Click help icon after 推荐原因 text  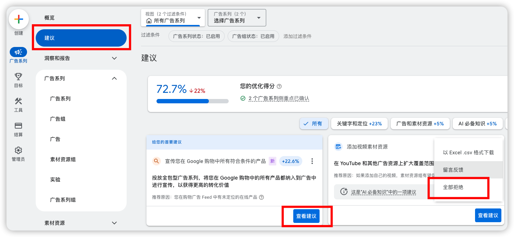coord(262,197)
